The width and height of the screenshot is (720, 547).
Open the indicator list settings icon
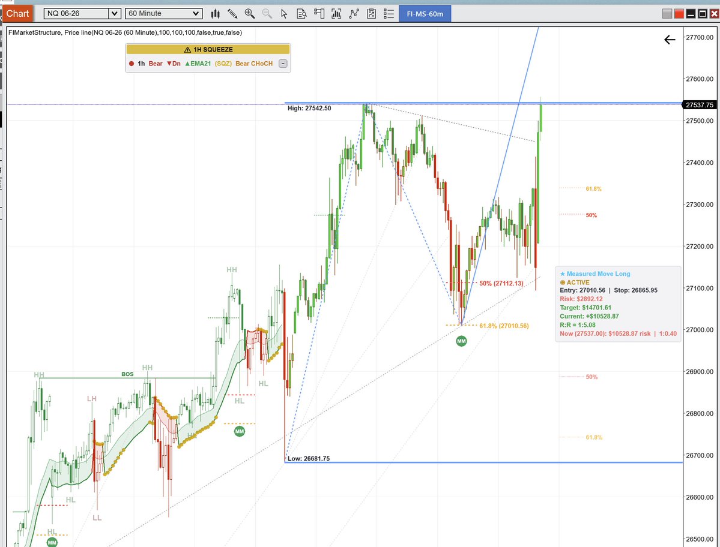tap(389, 13)
